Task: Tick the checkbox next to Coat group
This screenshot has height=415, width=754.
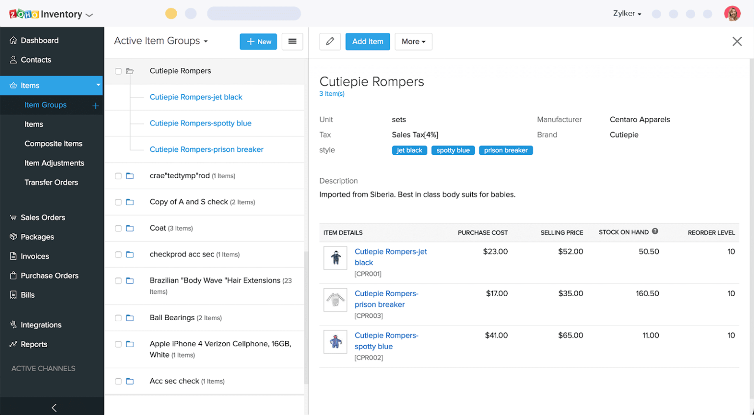Action: pyautogui.click(x=118, y=228)
